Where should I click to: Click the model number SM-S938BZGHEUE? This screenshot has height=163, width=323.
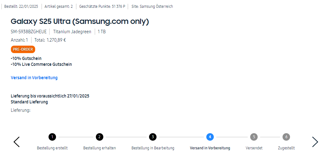pos(29,32)
